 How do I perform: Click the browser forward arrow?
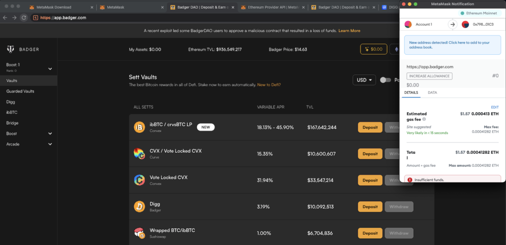[x=14, y=18]
